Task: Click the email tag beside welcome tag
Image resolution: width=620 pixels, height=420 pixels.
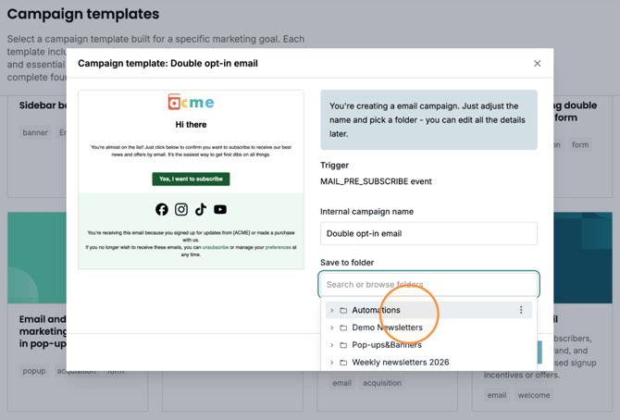Action: tap(497, 395)
